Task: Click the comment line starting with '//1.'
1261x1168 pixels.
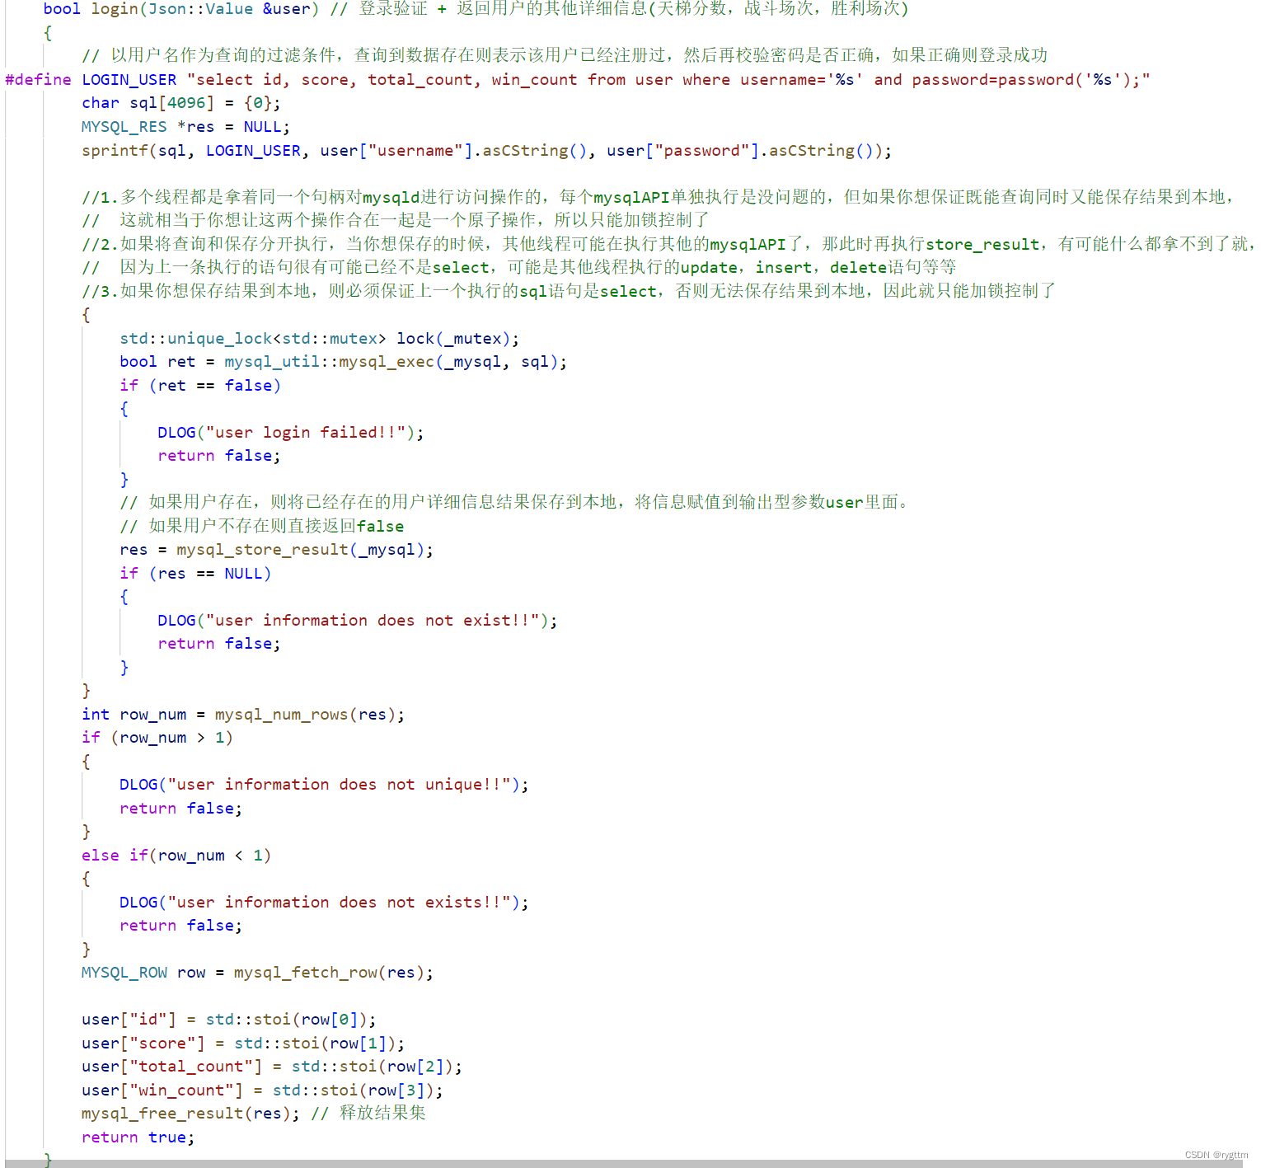Action: click(658, 197)
